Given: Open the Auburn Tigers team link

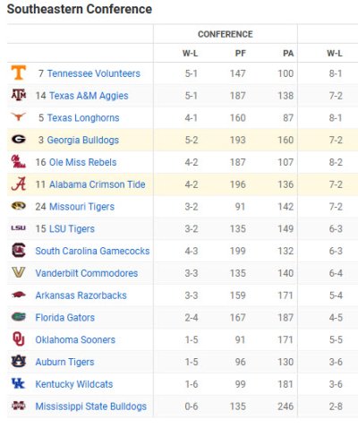Looking at the screenshot, I should click(64, 362).
